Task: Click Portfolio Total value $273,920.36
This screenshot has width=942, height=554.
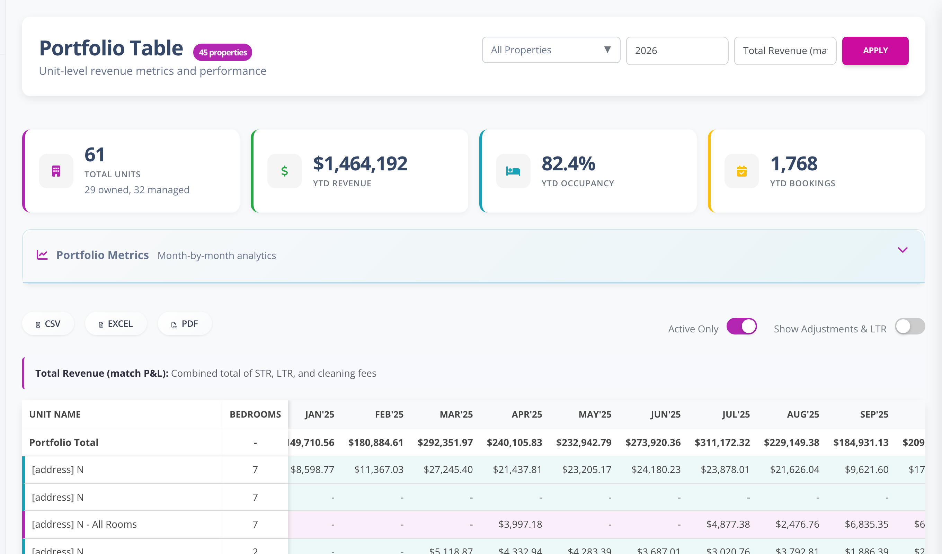Action: click(x=653, y=443)
